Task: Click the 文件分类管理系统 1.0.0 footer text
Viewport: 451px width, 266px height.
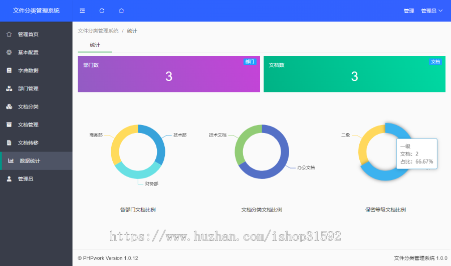Action: (x=420, y=258)
